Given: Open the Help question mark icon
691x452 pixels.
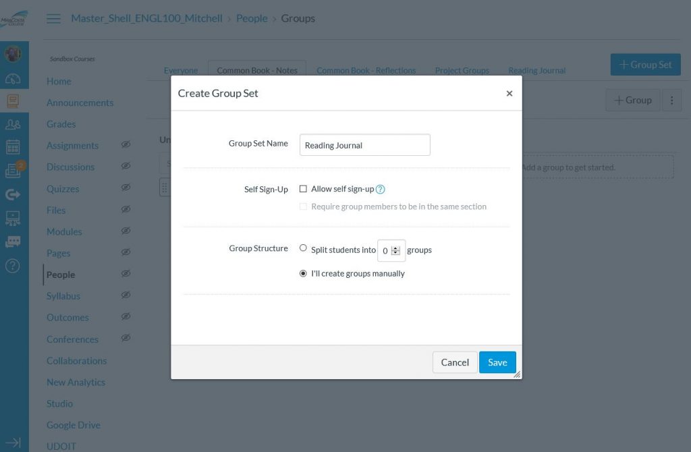Looking at the screenshot, I should pos(13,266).
